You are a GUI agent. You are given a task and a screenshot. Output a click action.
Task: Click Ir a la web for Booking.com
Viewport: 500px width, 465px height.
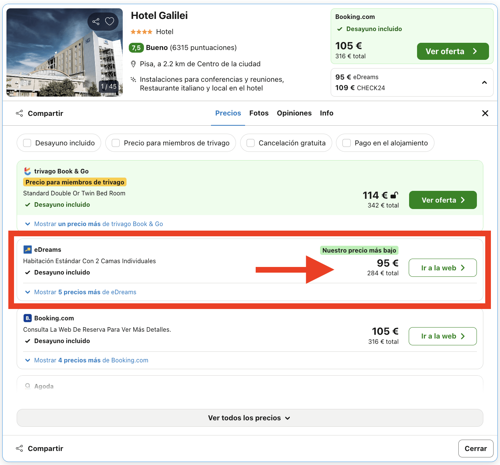click(443, 336)
